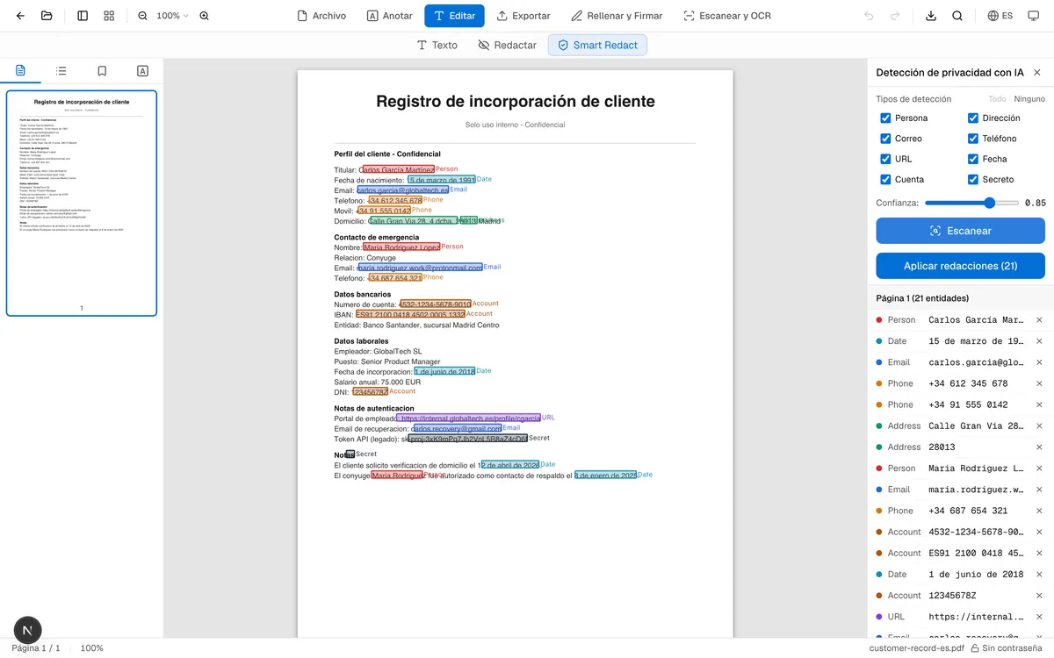
Task: Toggle the Fecha checkbox
Action: click(x=973, y=159)
